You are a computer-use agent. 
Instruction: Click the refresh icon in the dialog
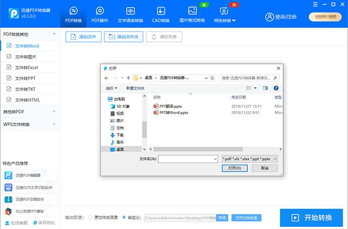pos(212,78)
